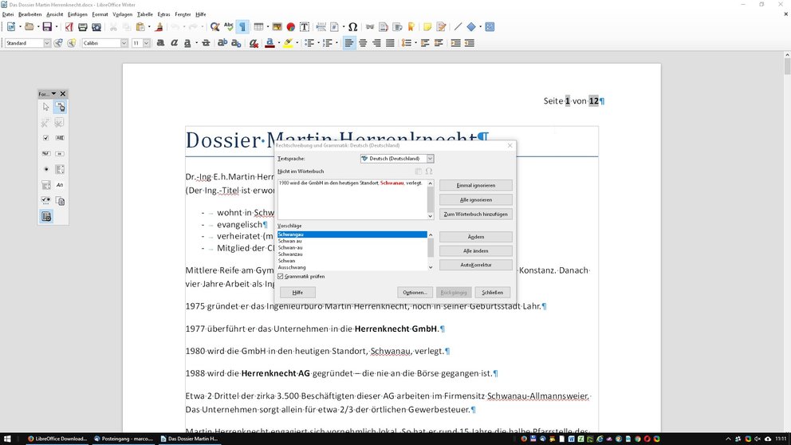Apply strikethrough formatting icon
This screenshot has width=791, height=445.
pyautogui.click(x=206, y=43)
